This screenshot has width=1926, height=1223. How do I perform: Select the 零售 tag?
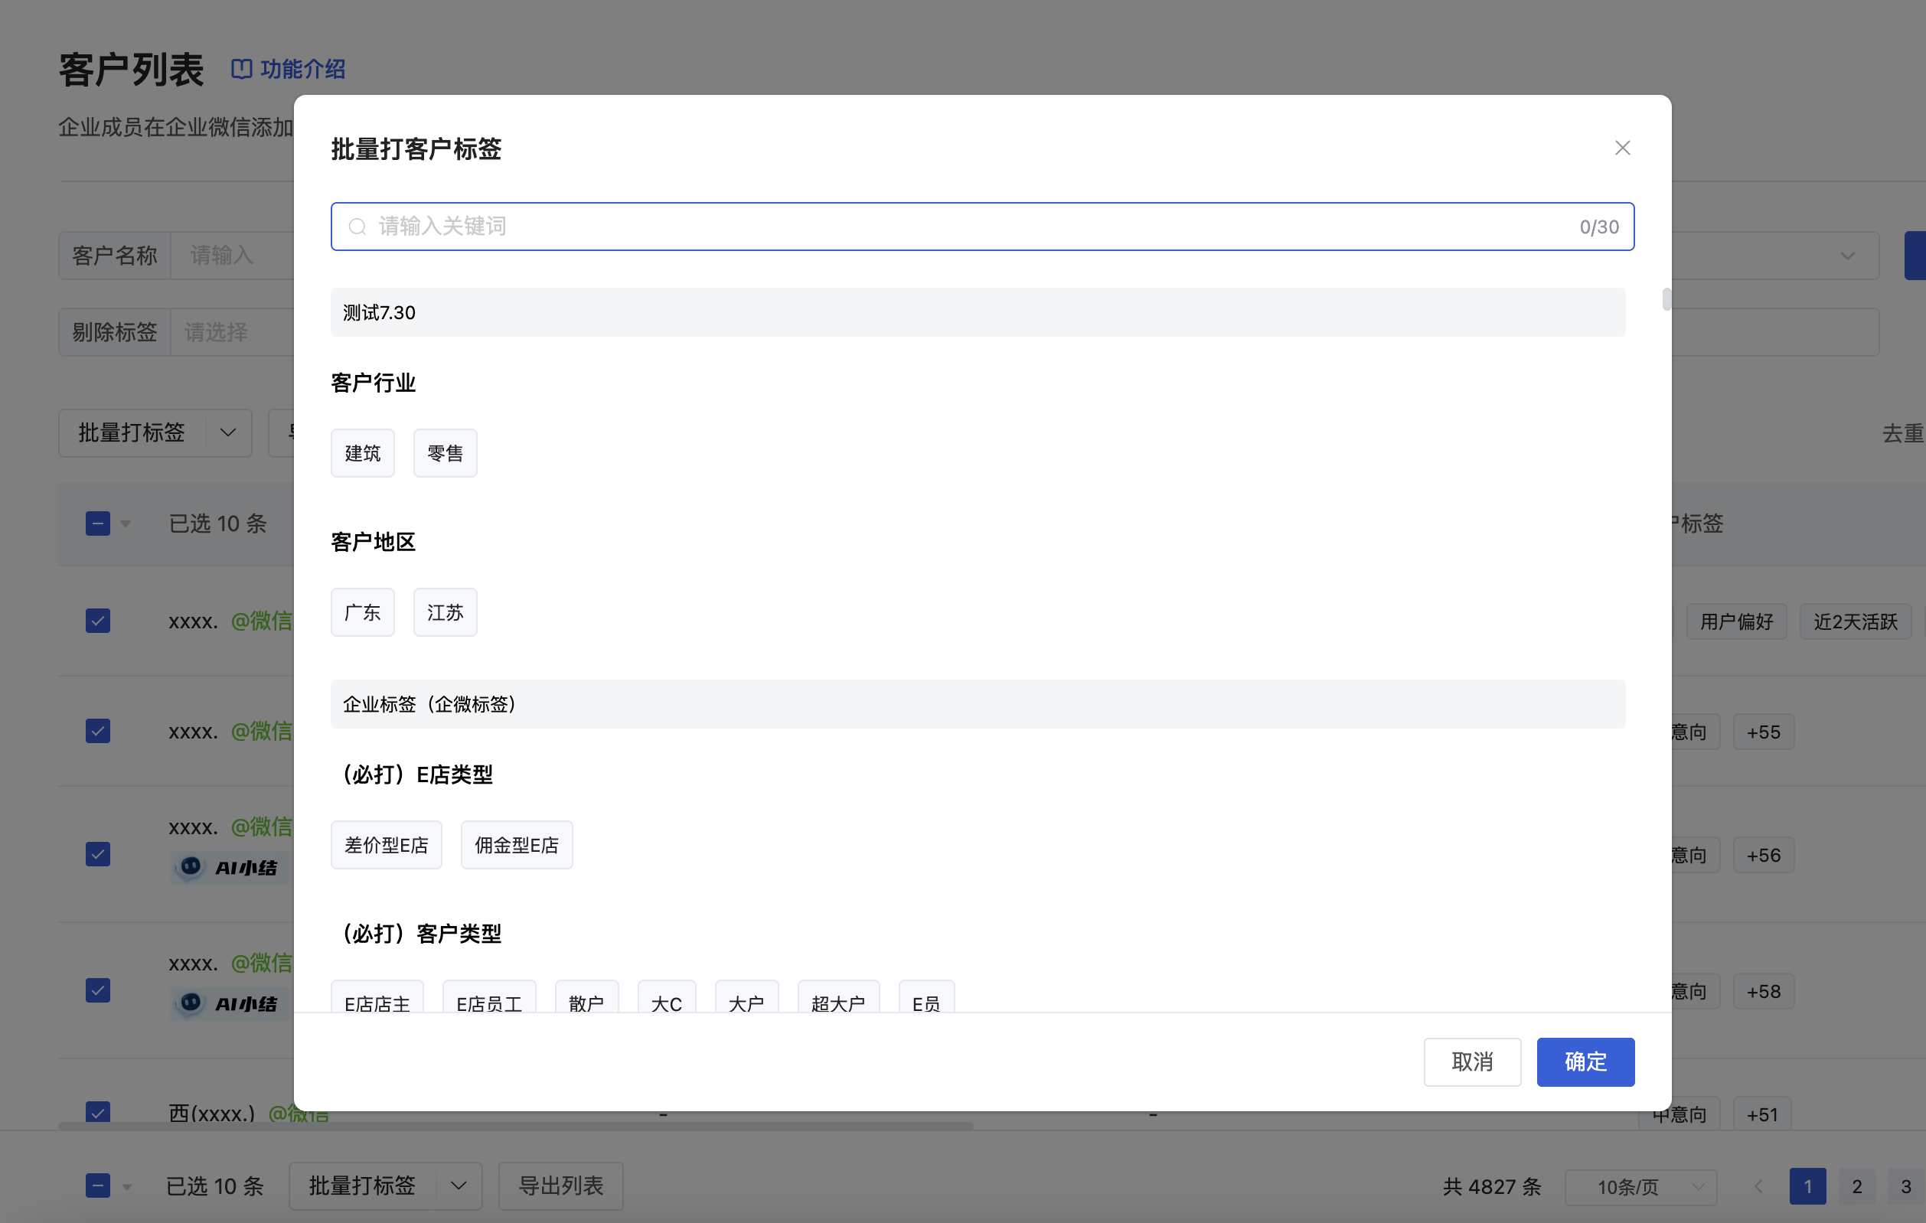pos(445,454)
